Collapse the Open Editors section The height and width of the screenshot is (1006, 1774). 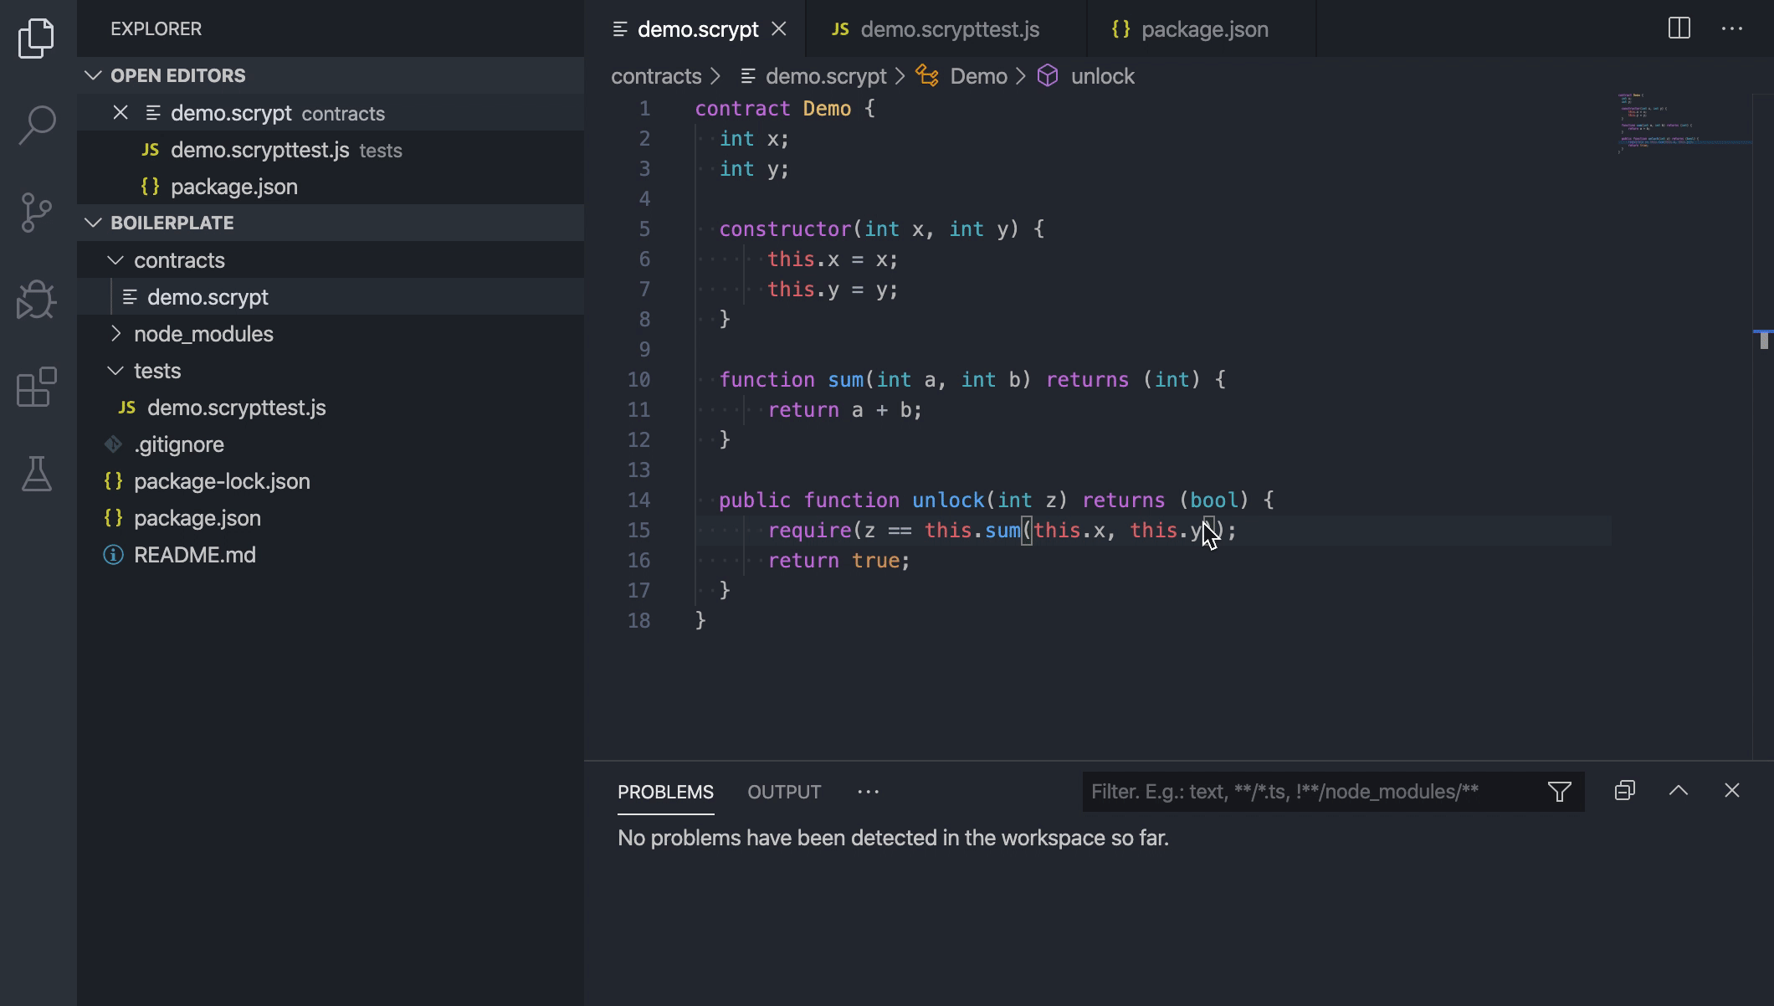pyautogui.click(x=93, y=75)
